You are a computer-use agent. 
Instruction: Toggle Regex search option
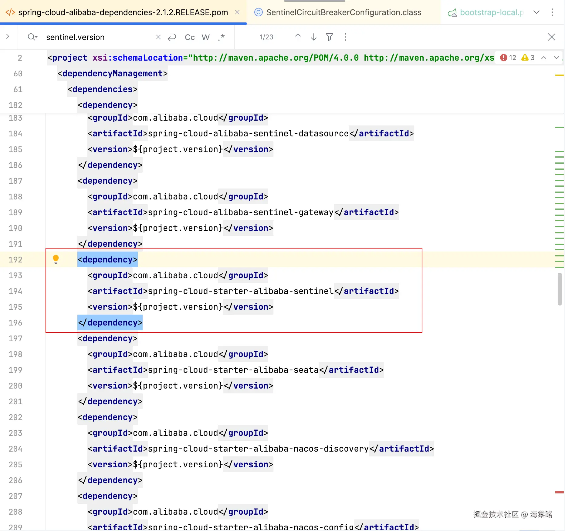222,37
